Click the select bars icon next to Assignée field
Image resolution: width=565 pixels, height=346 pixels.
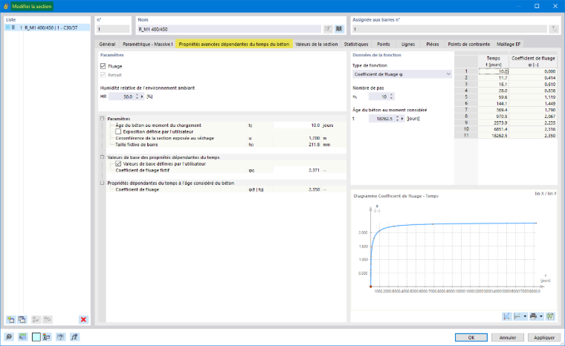tap(554, 29)
